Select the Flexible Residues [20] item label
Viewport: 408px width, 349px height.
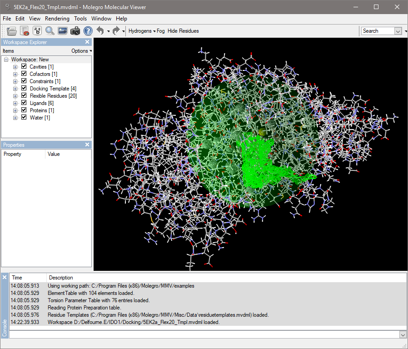point(53,96)
